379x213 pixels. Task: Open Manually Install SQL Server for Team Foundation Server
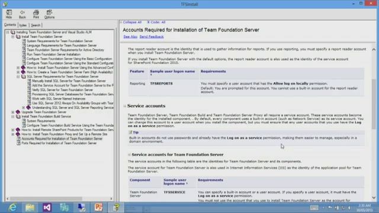[x=69, y=81]
